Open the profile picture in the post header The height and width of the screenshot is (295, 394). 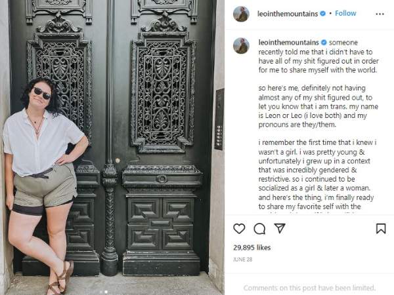pos(241,14)
